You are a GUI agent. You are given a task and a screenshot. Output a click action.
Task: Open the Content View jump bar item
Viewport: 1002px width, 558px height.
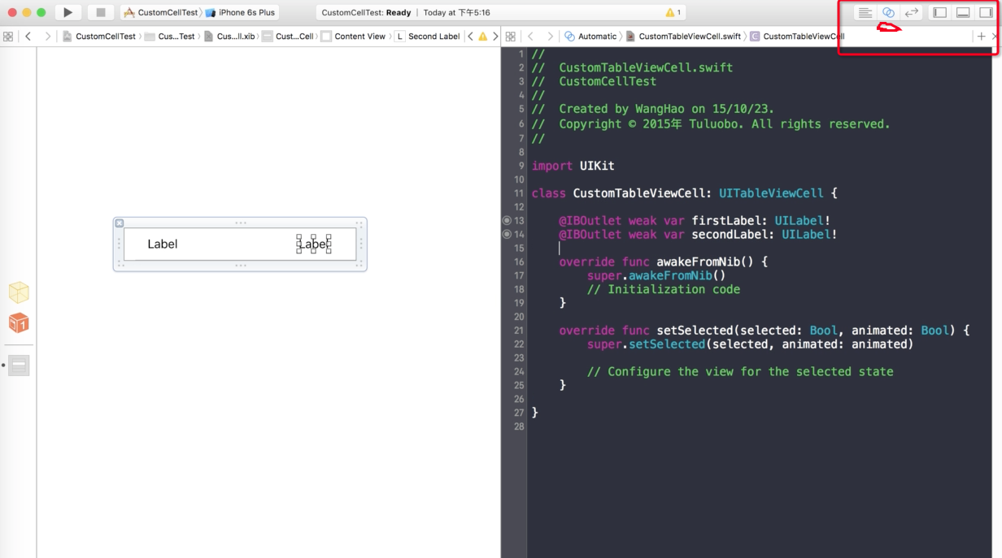354,37
